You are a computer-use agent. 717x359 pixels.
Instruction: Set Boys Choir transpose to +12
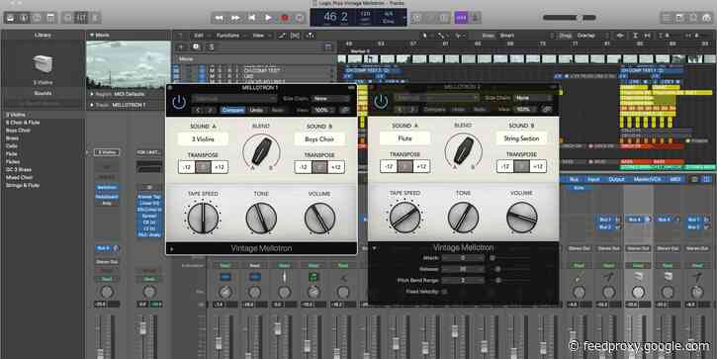(x=336, y=167)
